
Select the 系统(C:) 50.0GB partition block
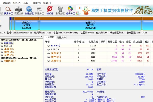(27, 23)
